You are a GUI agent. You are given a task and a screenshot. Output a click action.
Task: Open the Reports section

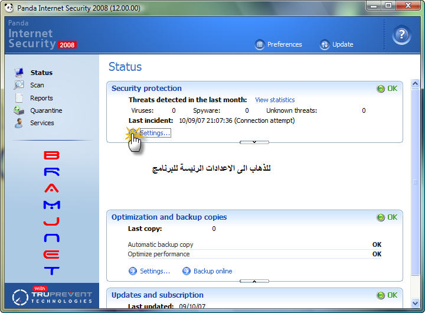41,98
